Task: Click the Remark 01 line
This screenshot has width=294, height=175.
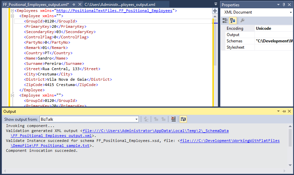Action: (46, 48)
